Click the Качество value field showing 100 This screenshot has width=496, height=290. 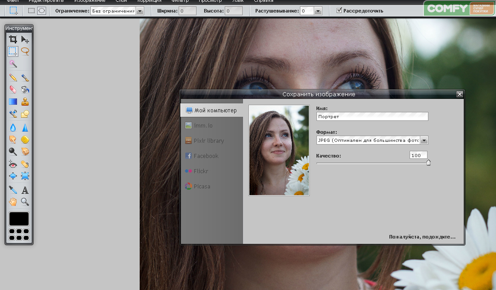pos(419,155)
